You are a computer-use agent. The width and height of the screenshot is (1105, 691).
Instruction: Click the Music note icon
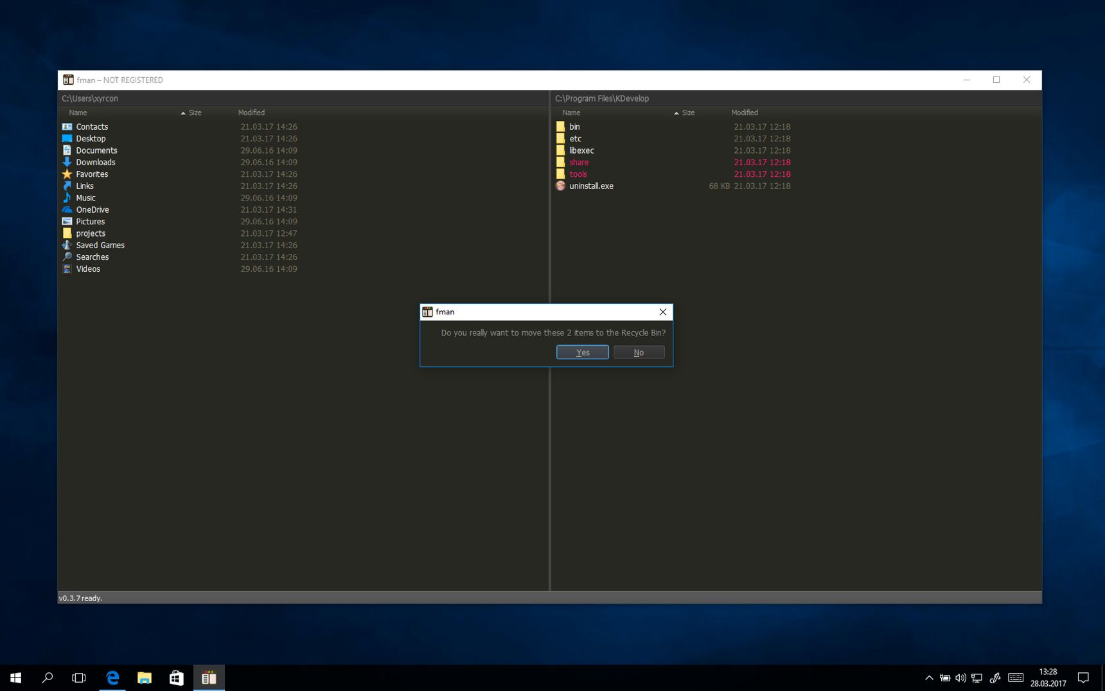tap(67, 198)
